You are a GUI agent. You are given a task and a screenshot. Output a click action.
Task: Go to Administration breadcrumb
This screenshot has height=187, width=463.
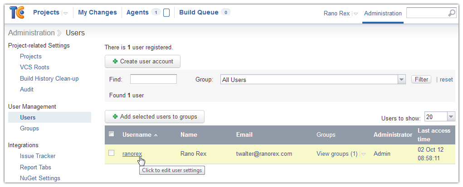click(31, 33)
